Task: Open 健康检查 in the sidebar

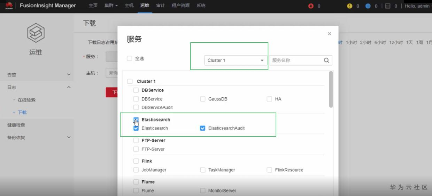Action: (x=16, y=125)
